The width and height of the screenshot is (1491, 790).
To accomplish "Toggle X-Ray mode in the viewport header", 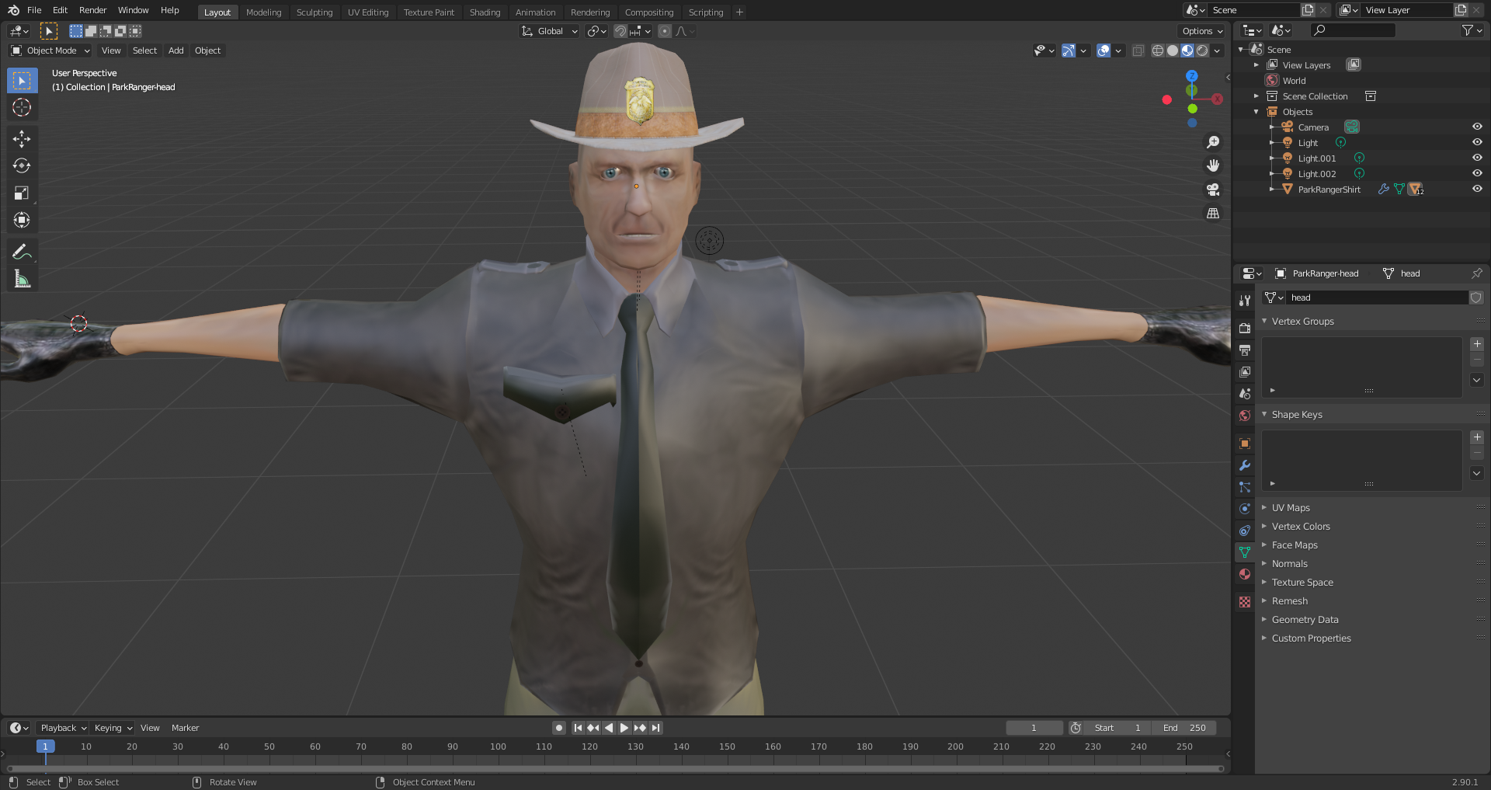I will [x=1138, y=50].
